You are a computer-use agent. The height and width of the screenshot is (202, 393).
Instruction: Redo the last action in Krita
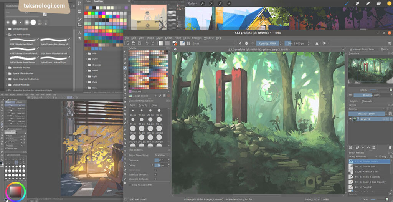pyautogui.click(x=153, y=43)
